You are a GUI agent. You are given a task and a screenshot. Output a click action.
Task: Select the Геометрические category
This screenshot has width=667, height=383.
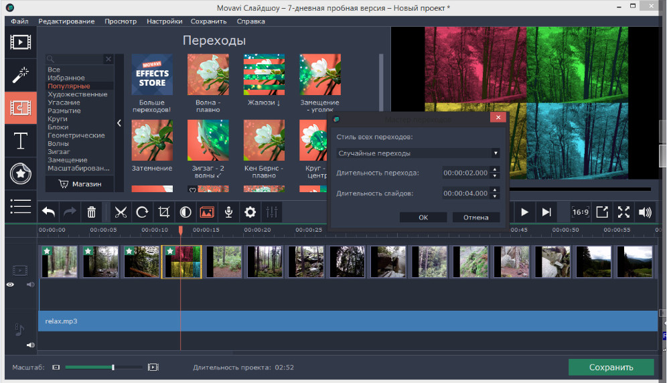coord(76,135)
